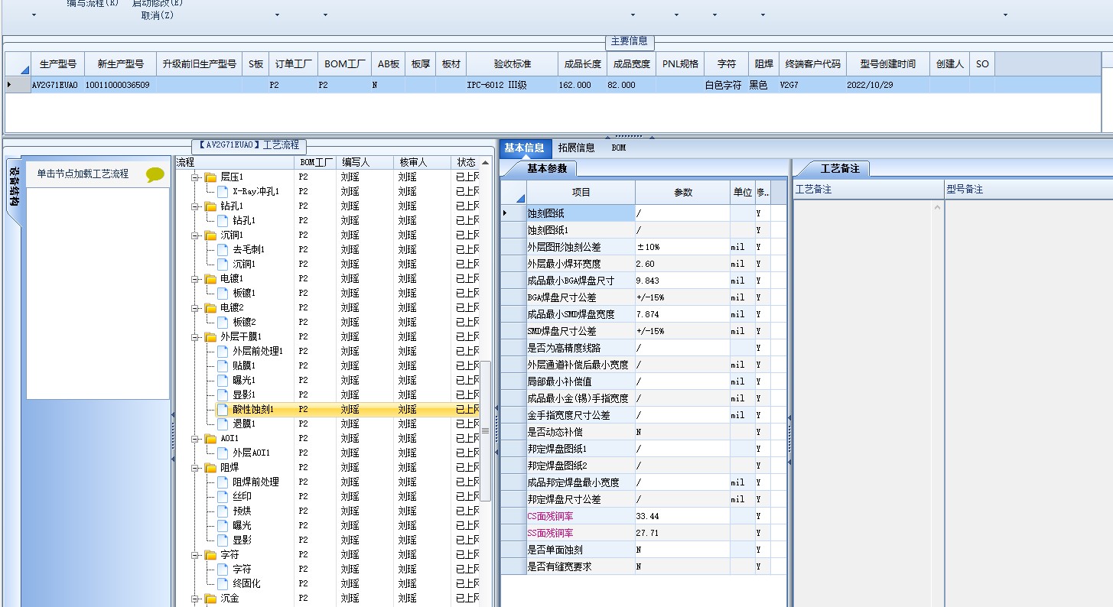This screenshot has width=1113, height=607.
Task: Collapse the AOI1 tree node
Action: [x=195, y=438]
